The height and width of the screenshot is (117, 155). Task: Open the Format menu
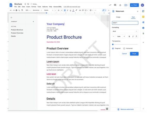click(x=34, y=7)
